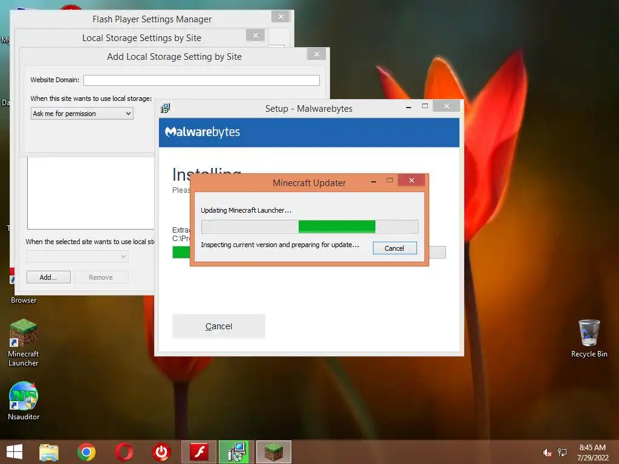Click the red power icon on taskbar
Viewport: 619px width, 464px height.
coord(161,452)
